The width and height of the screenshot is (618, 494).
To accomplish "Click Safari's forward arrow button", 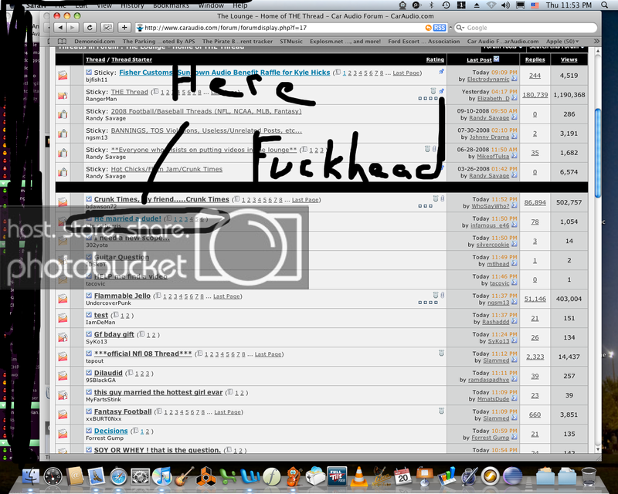I will (x=72, y=28).
